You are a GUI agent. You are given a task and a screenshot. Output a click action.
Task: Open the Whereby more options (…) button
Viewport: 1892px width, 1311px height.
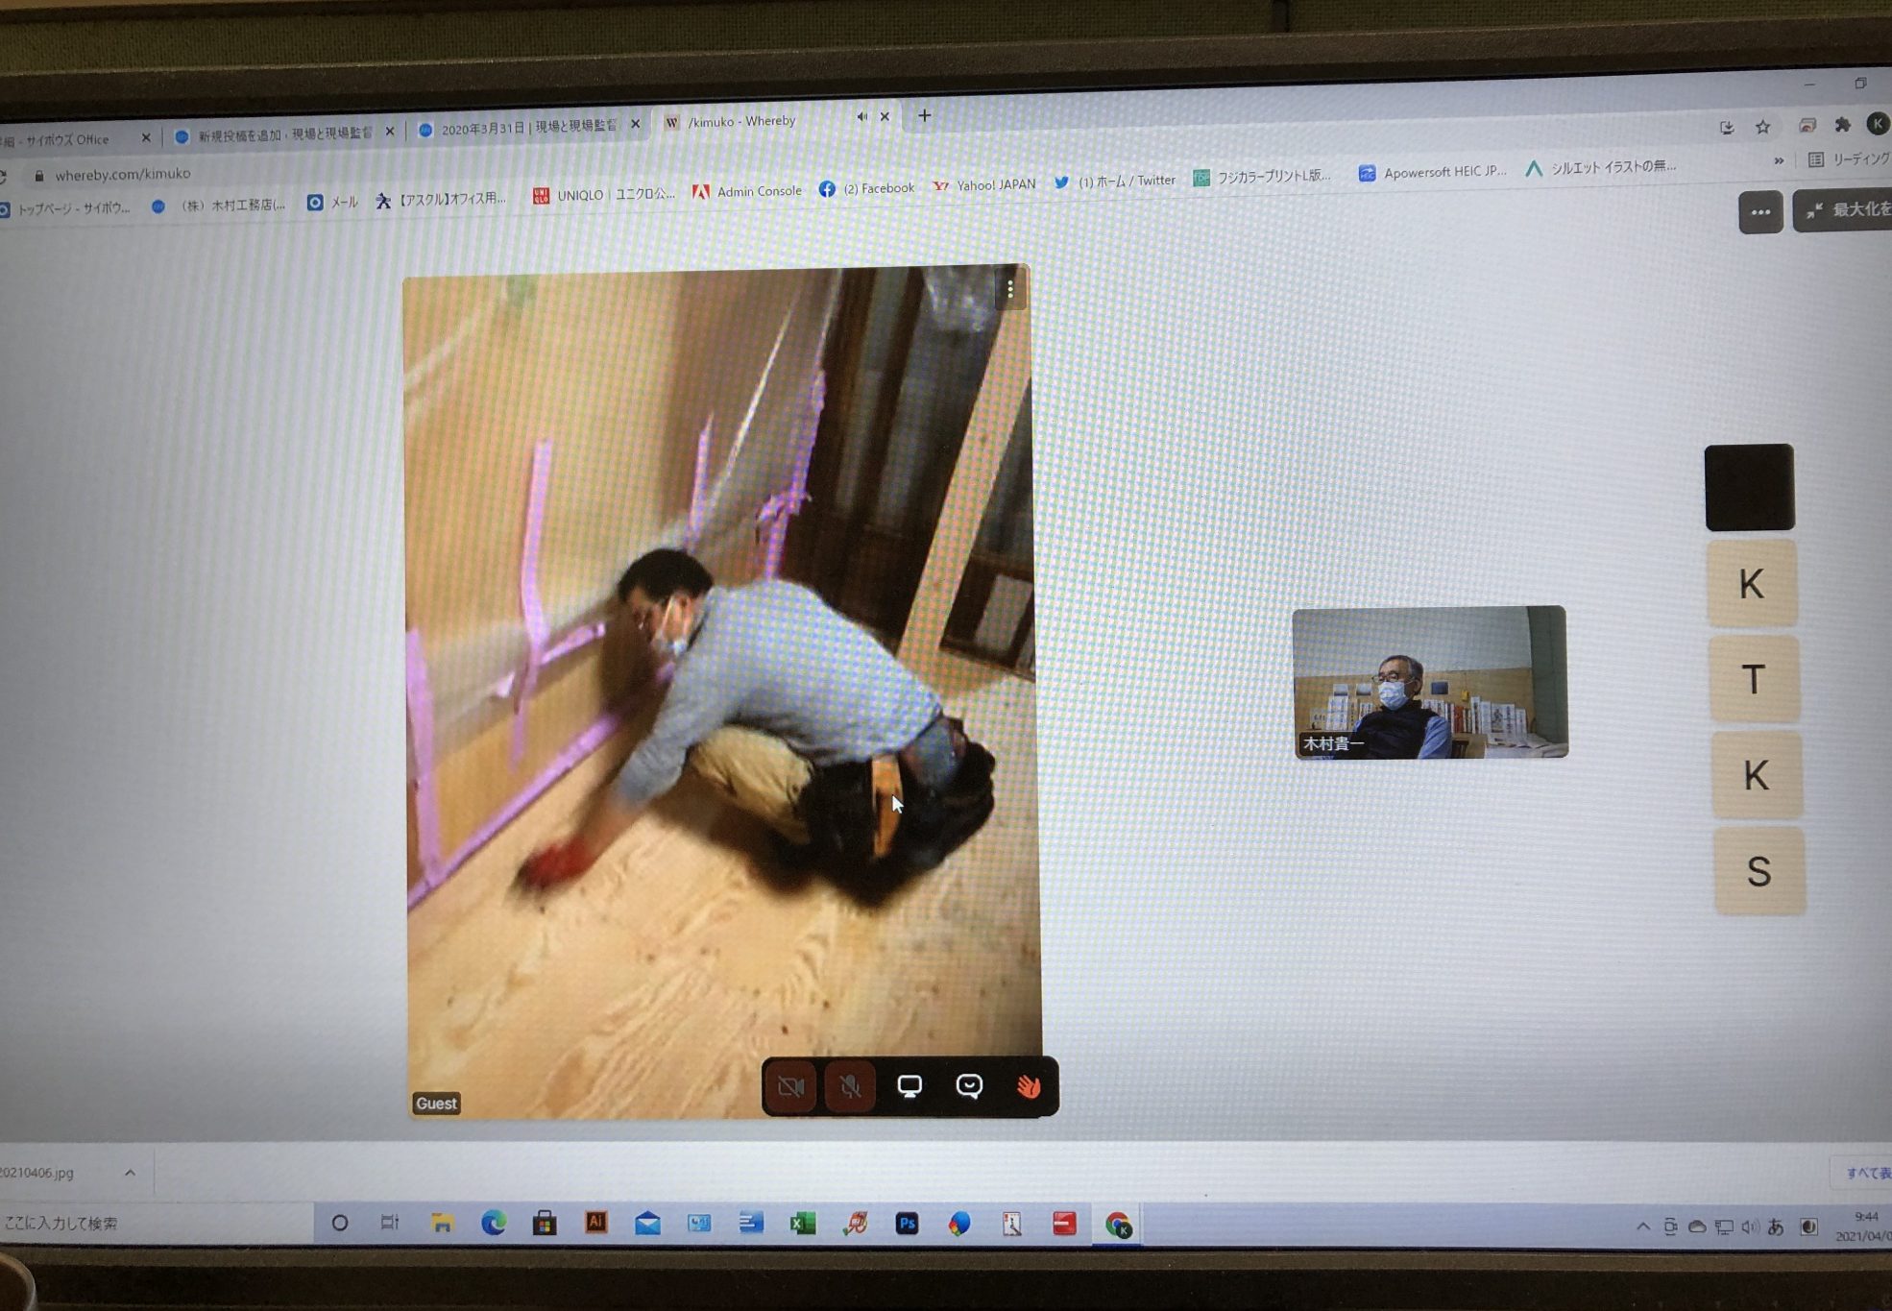1759,212
